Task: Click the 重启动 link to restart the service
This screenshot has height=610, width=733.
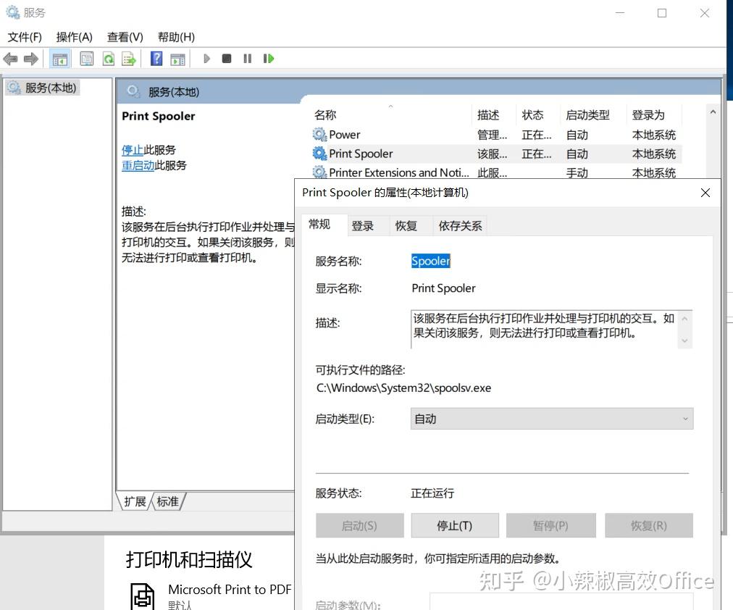Action: pos(138,165)
